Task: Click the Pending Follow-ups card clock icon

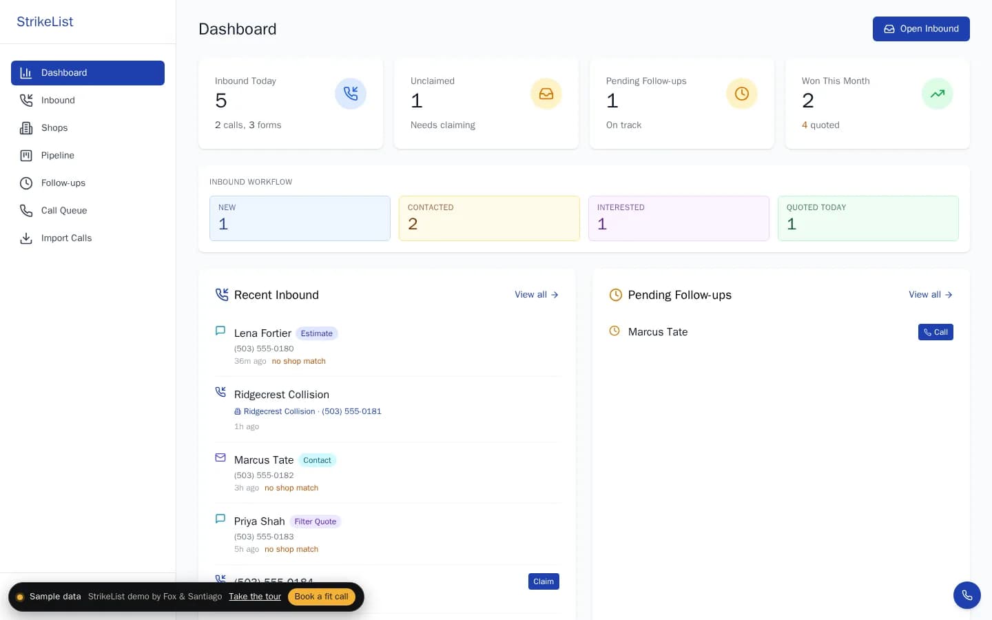Action: pos(742,94)
